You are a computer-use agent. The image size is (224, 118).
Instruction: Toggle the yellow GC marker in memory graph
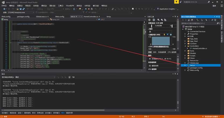164,35
